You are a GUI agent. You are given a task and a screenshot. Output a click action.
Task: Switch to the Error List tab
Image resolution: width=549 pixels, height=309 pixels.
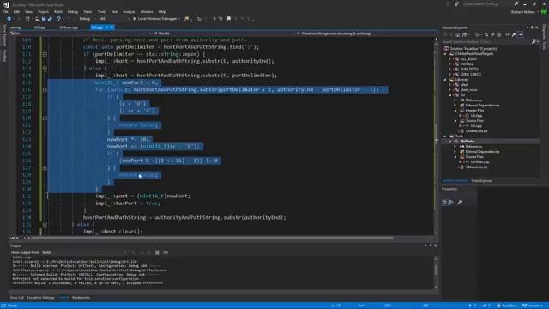point(17,298)
